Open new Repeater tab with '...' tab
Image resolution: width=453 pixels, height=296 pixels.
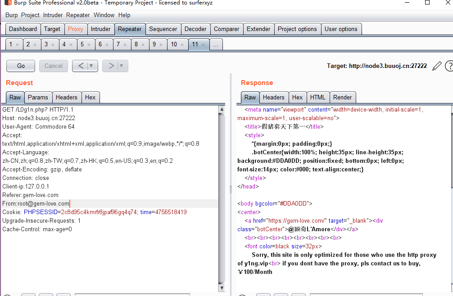pyautogui.click(x=216, y=45)
